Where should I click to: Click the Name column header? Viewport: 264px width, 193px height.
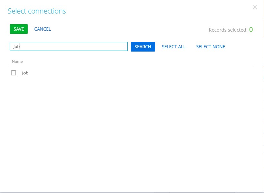[17, 61]
